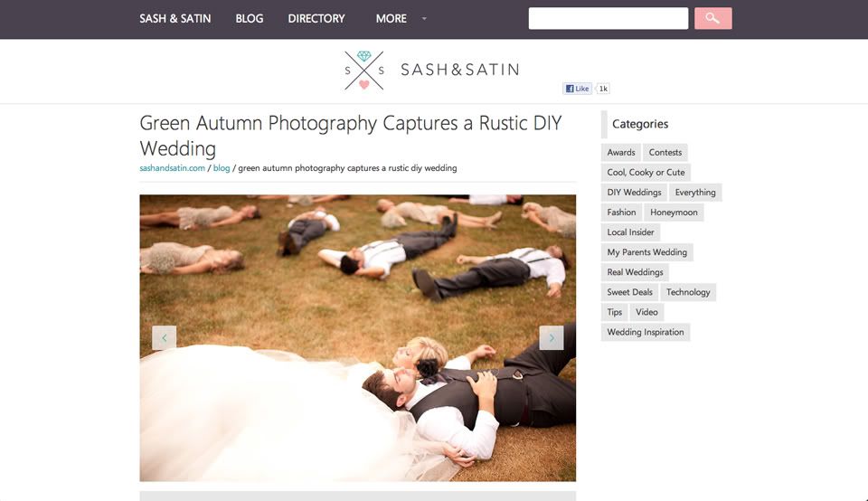
Task: Click the wedding photo in the slideshow
Action: (x=358, y=337)
